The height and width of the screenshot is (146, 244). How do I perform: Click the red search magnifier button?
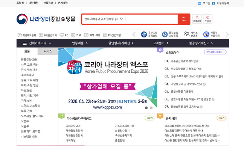(184, 19)
